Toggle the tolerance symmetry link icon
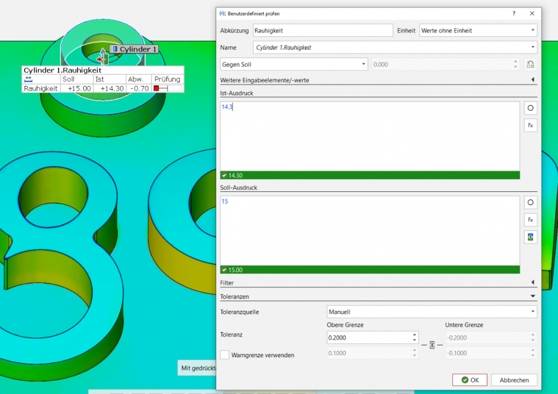This screenshot has width=558, height=394. click(432, 345)
